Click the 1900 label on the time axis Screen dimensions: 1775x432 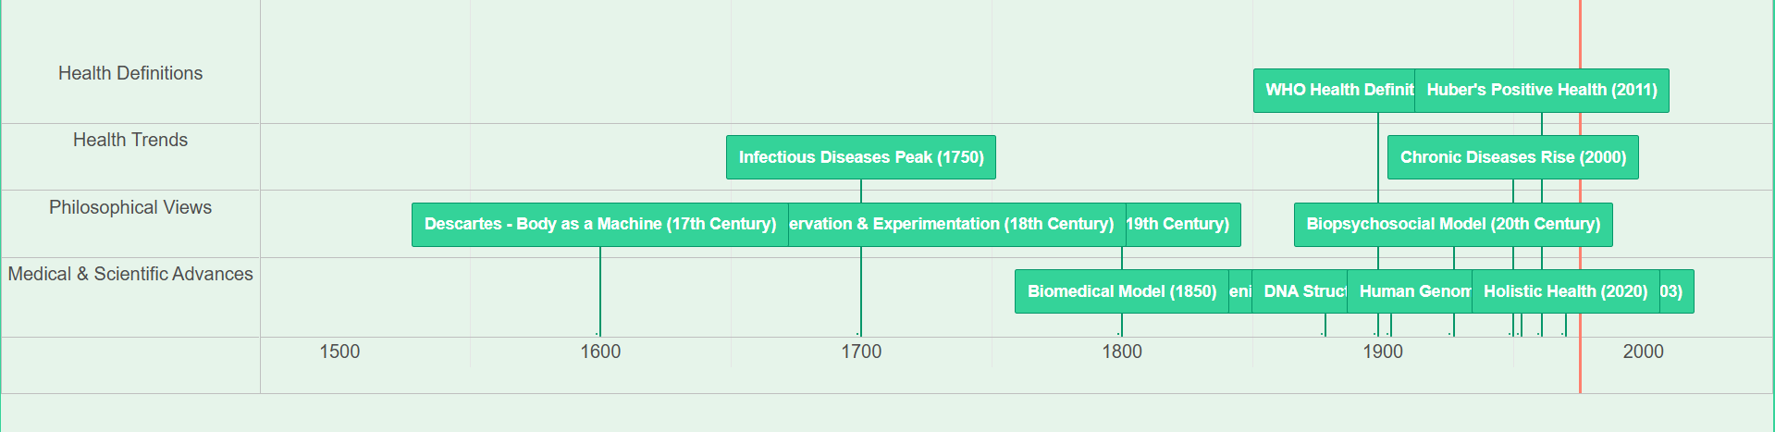tap(1383, 352)
